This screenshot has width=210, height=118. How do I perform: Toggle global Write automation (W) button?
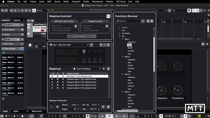click(26, 10)
